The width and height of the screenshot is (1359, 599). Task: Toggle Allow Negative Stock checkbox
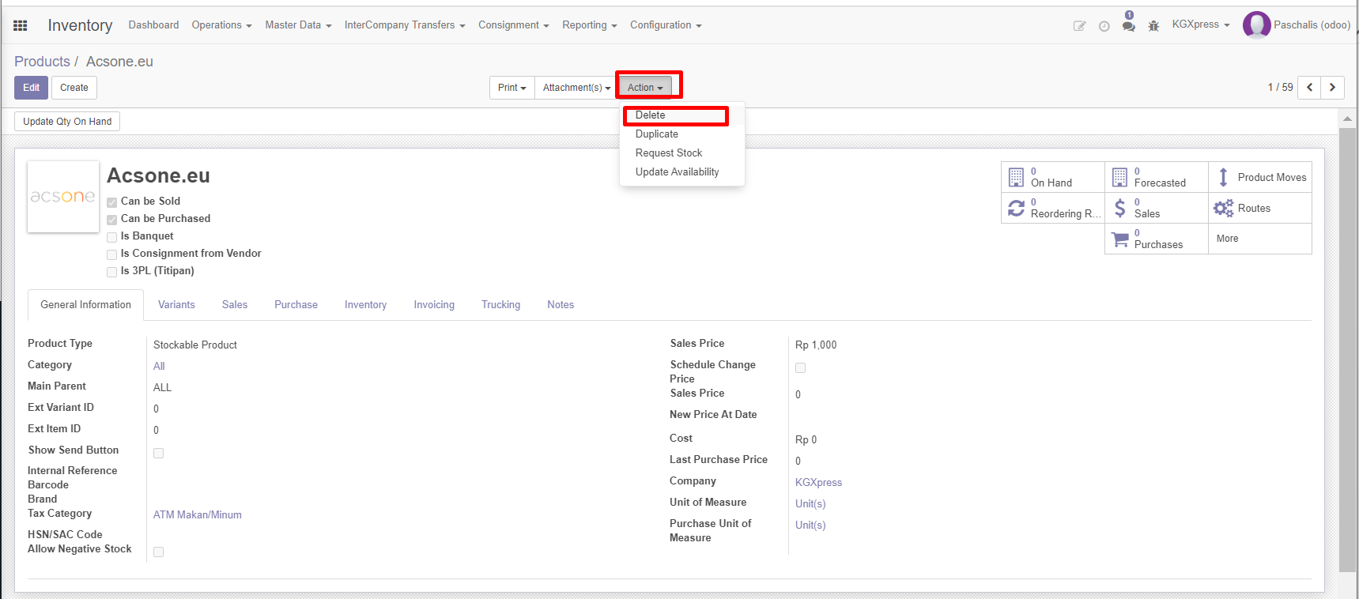click(x=159, y=552)
